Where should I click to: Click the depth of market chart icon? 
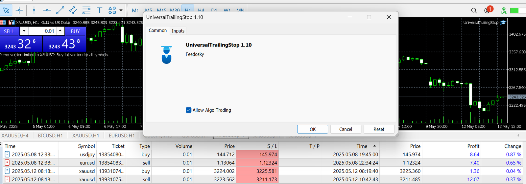pyautogui.click(x=12, y=23)
